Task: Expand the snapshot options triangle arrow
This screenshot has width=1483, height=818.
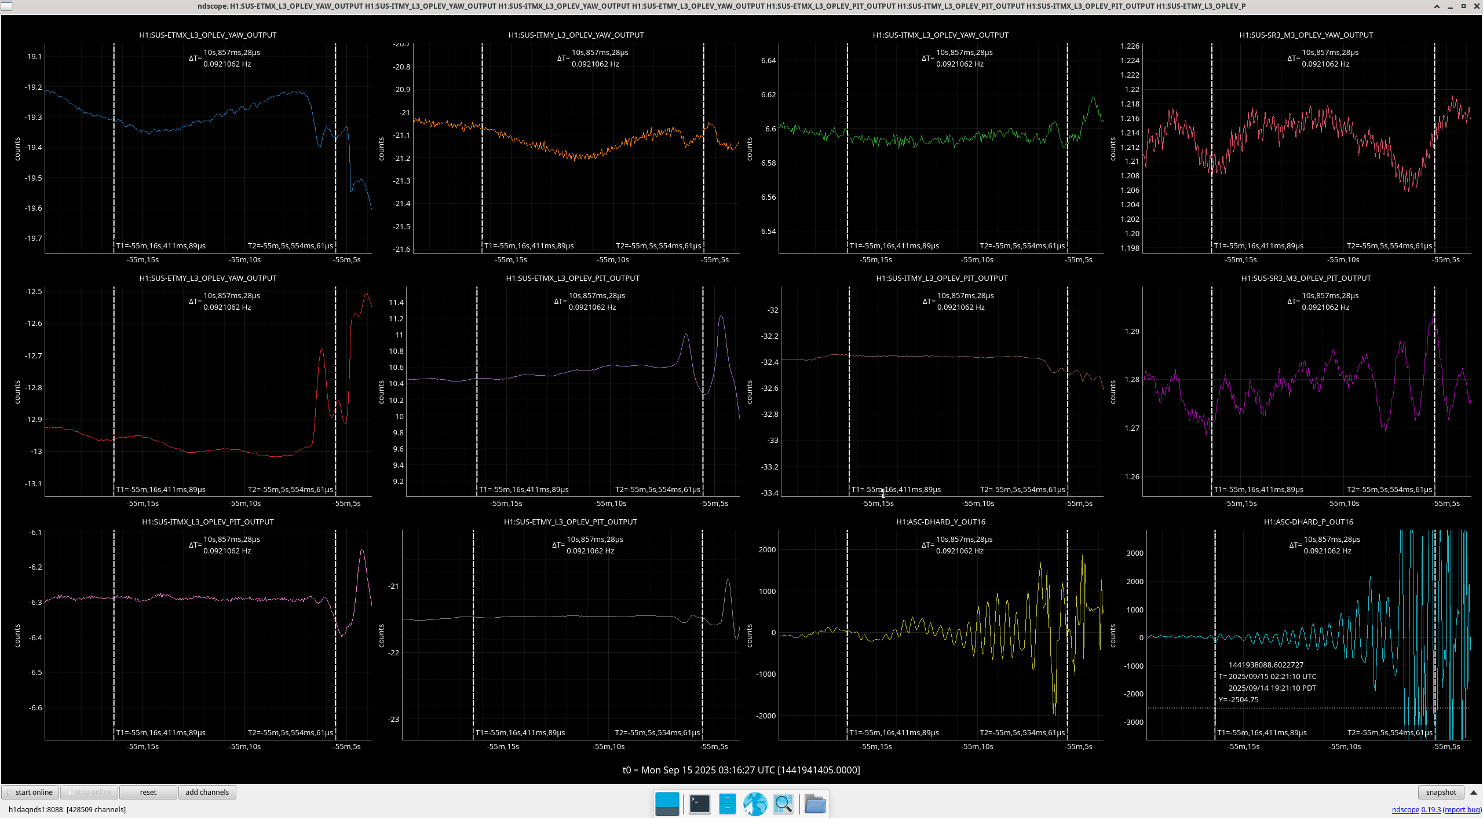Action: [1474, 792]
